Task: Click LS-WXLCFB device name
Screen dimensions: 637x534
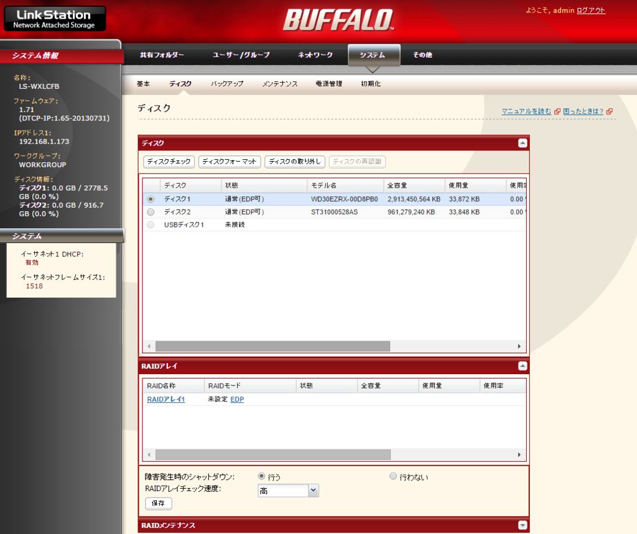Action: click(39, 86)
